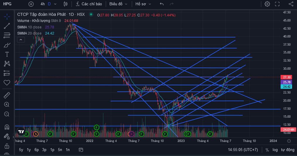Select the 6p date range

[37, 150]
